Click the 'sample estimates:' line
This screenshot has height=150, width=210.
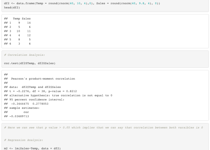pyautogui.click(x=22, y=108)
